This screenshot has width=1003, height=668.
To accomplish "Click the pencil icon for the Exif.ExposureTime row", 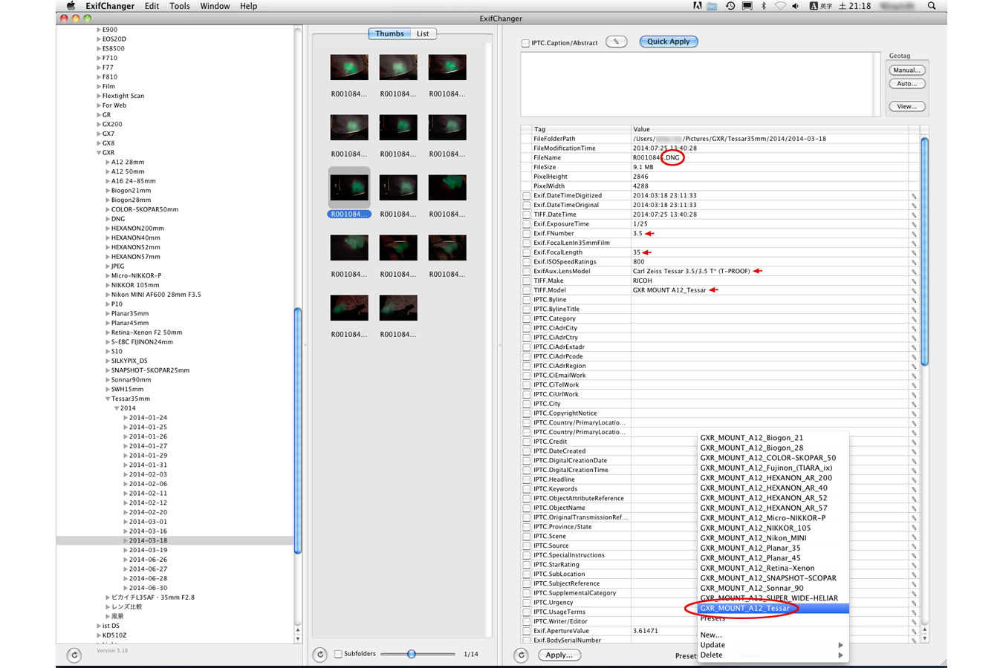I will (x=914, y=224).
